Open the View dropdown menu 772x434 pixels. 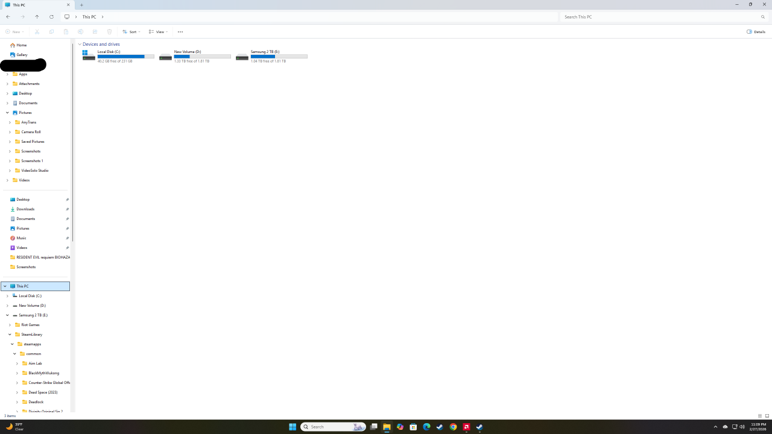point(158,32)
